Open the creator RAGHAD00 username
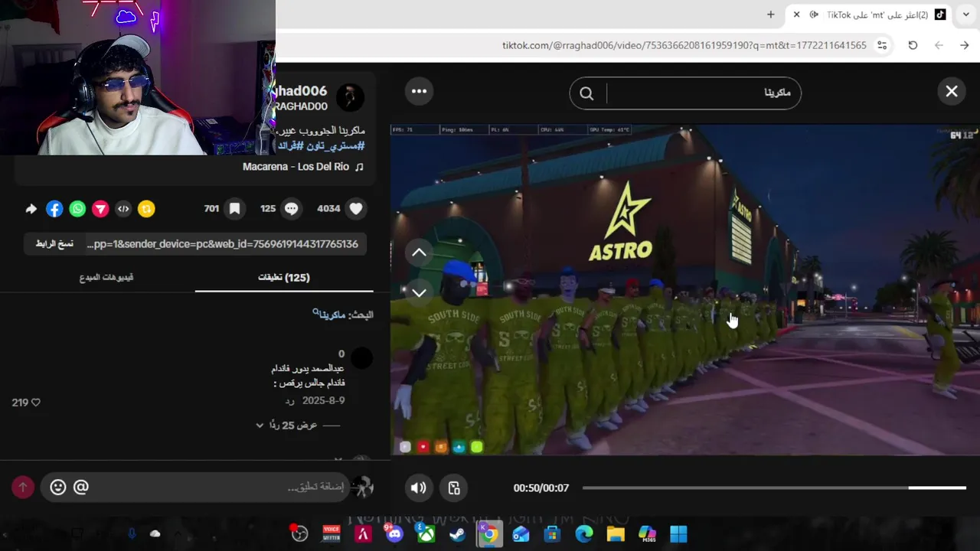This screenshot has height=551, width=980. pyautogui.click(x=302, y=106)
